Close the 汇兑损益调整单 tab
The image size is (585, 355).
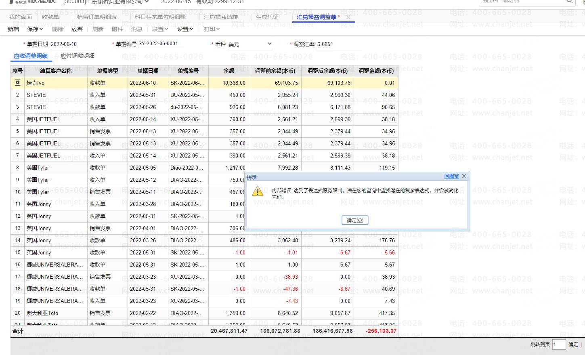(x=348, y=17)
